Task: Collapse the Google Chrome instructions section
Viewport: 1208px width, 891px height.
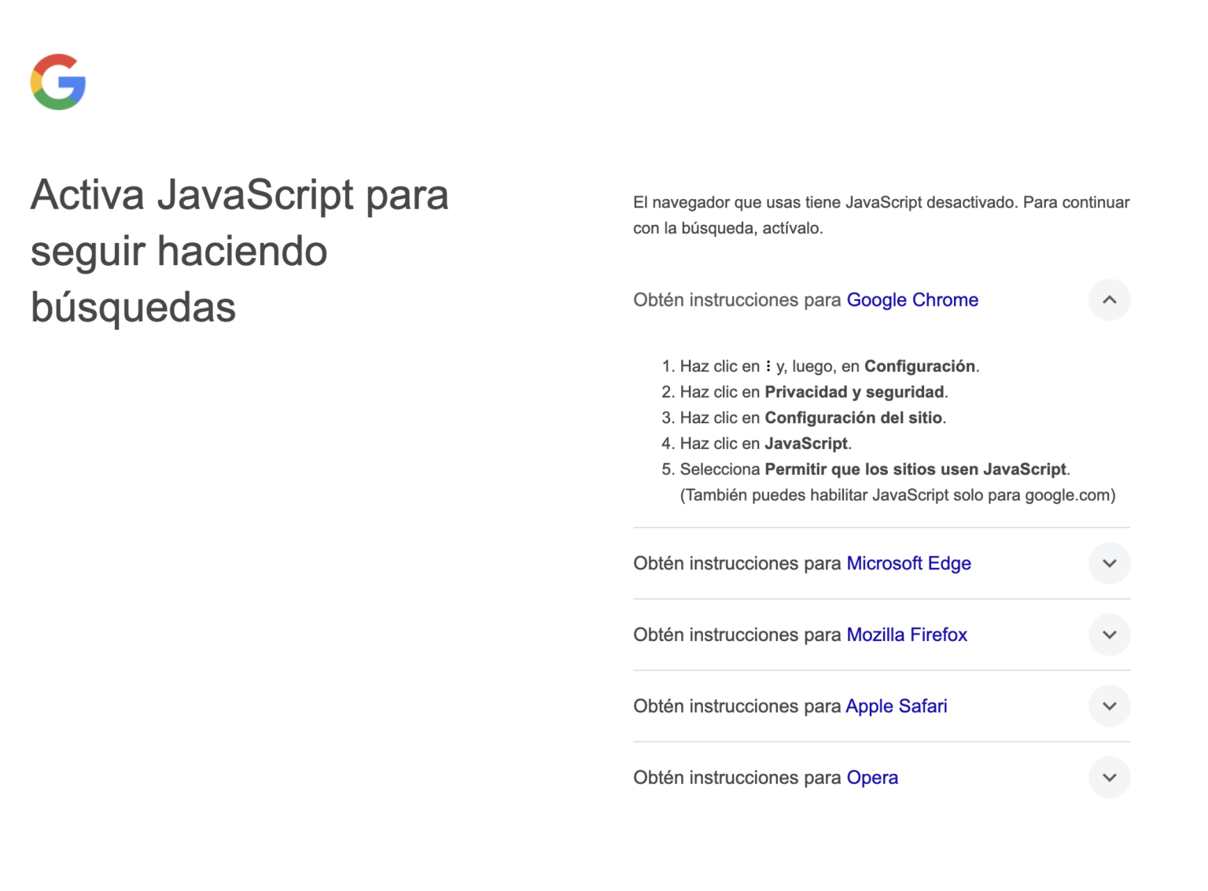Action: [x=1109, y=300]
